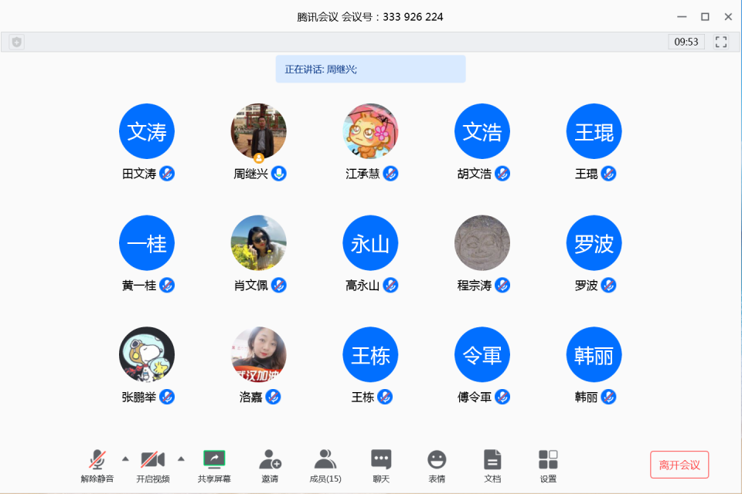Click the 离开会议 leave meeting button
The image size is (742, 494).
[679, 465]
